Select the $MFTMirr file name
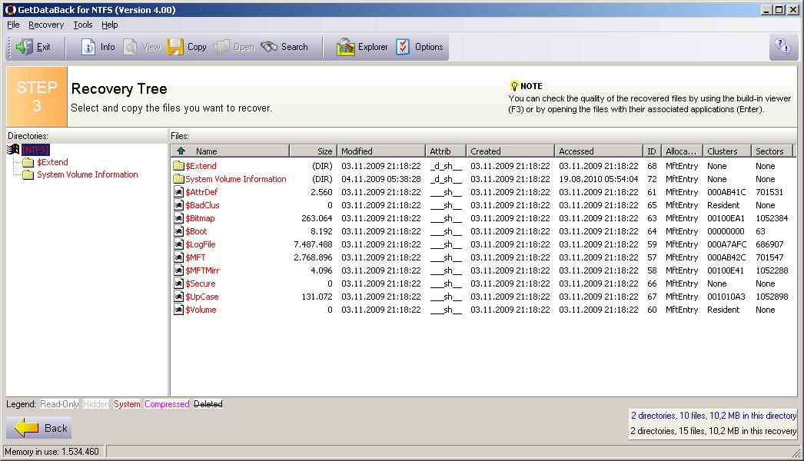This screenshot has height=461, width=804. (202, 270)
